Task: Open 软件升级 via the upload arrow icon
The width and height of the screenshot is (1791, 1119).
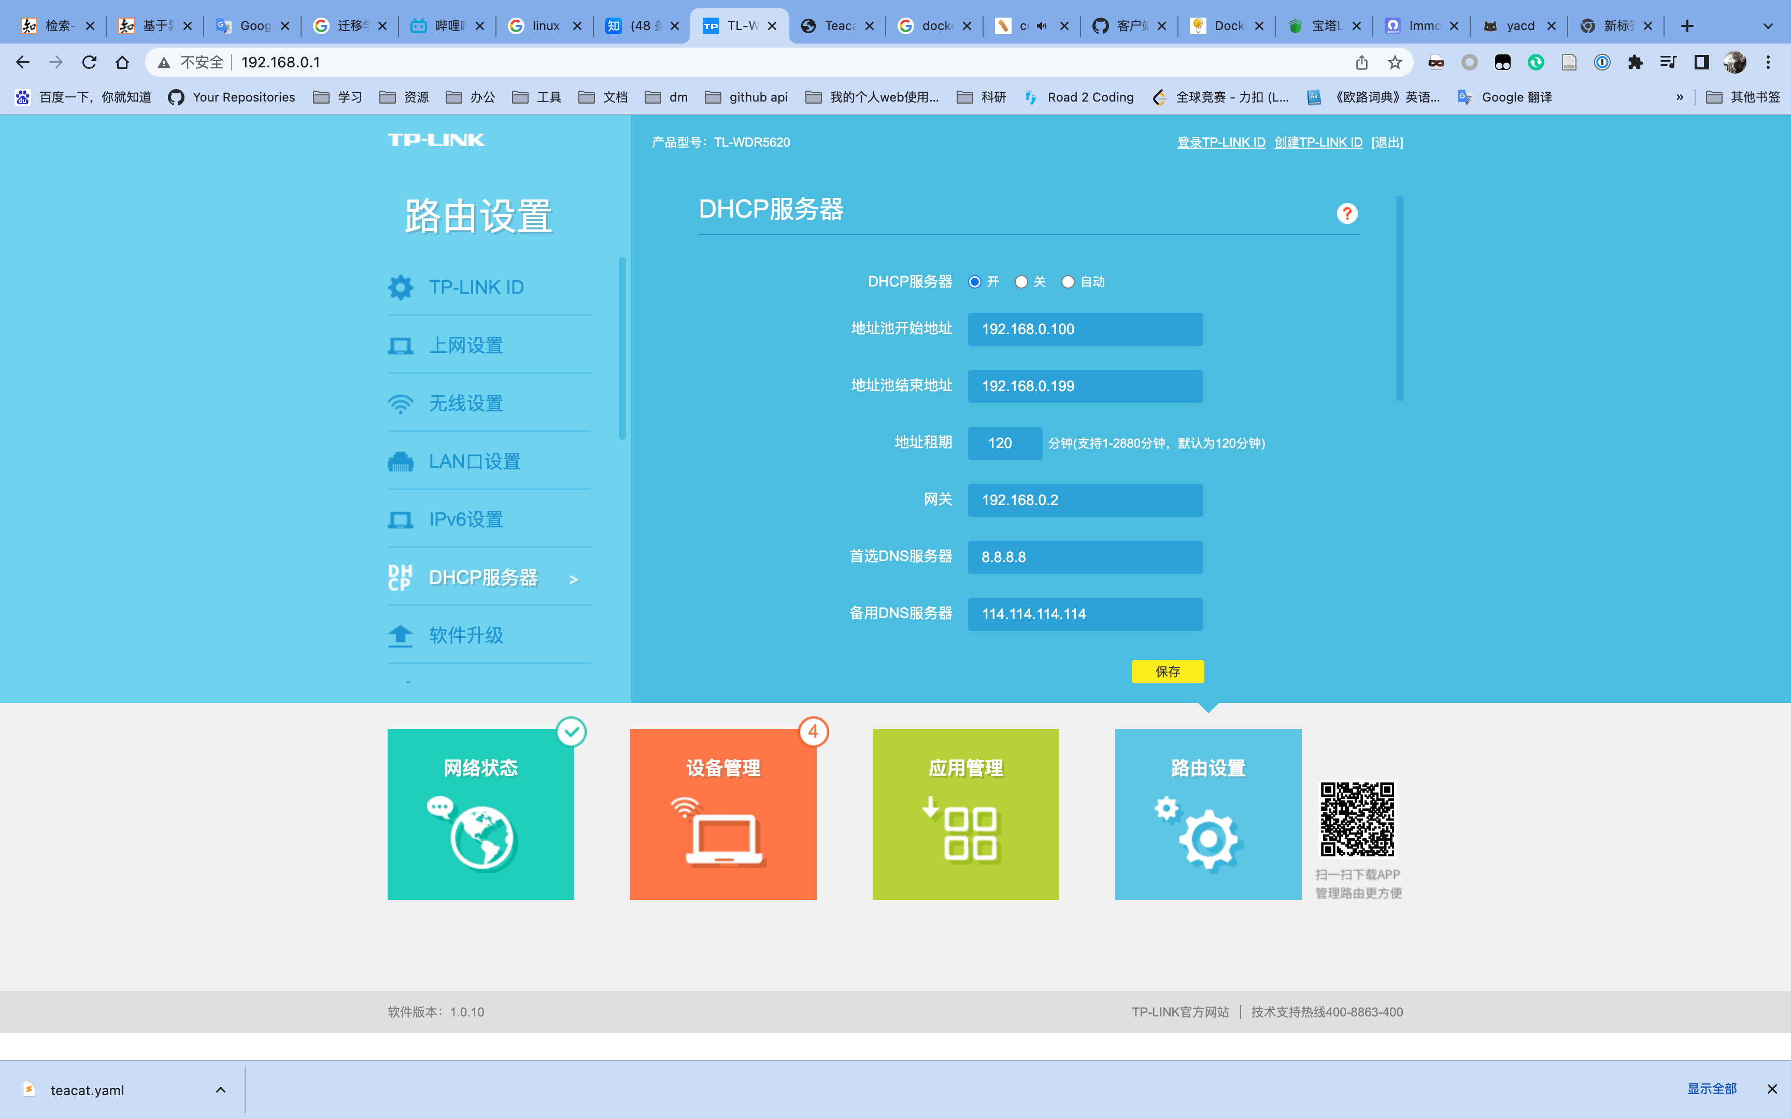Action: [x=401, y=635]
